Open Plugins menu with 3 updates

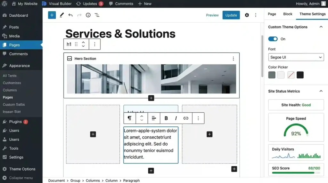[21, 122]
